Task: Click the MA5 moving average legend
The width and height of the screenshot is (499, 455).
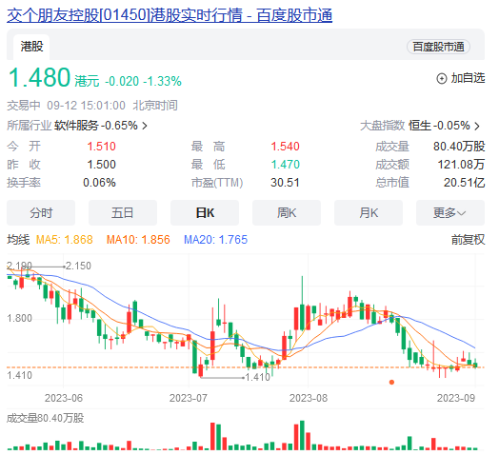Action: click(65, 240)
